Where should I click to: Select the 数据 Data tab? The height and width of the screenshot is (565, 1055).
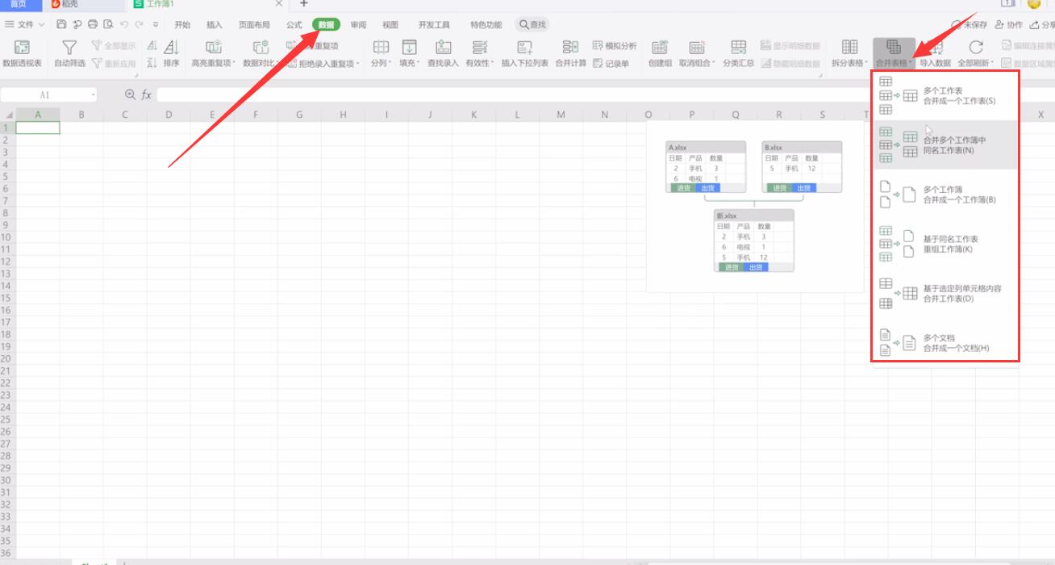point(327,25)
